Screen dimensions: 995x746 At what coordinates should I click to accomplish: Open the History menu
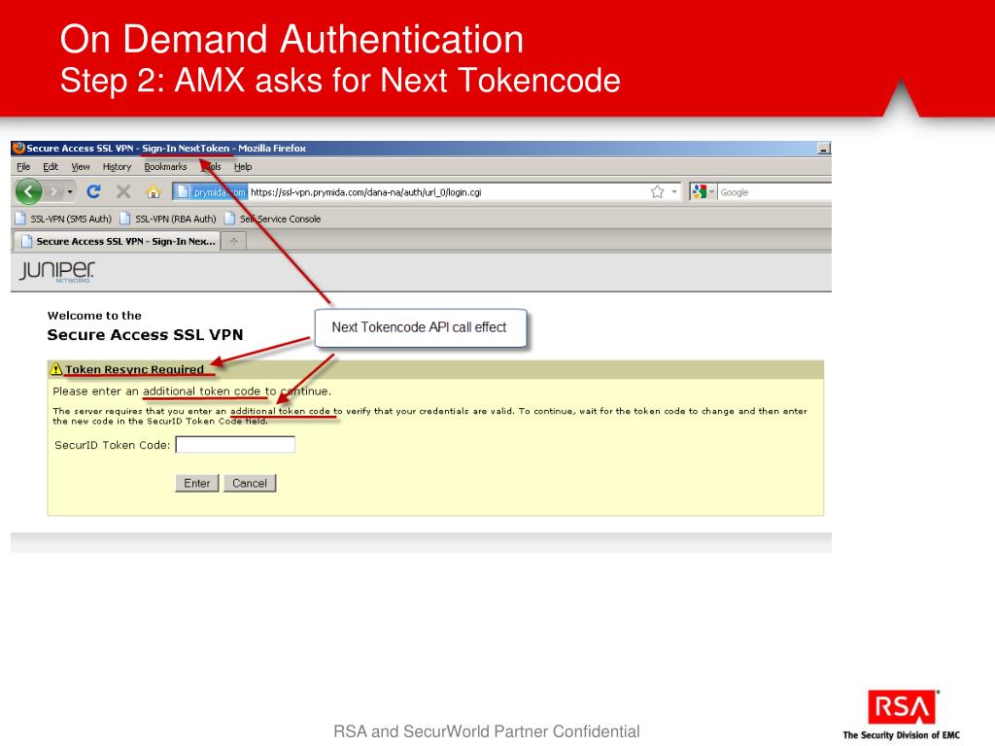117,167
